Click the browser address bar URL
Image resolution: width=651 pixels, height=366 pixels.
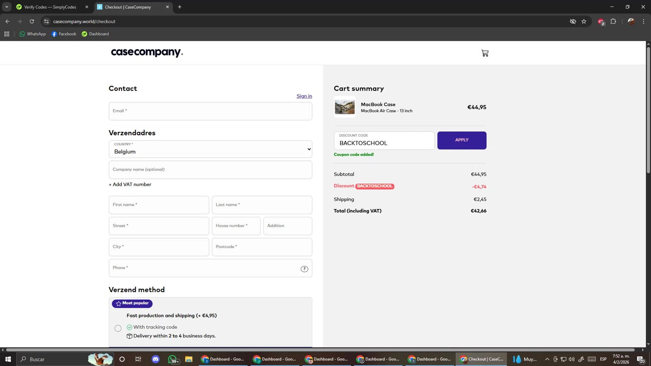[84, 21]
